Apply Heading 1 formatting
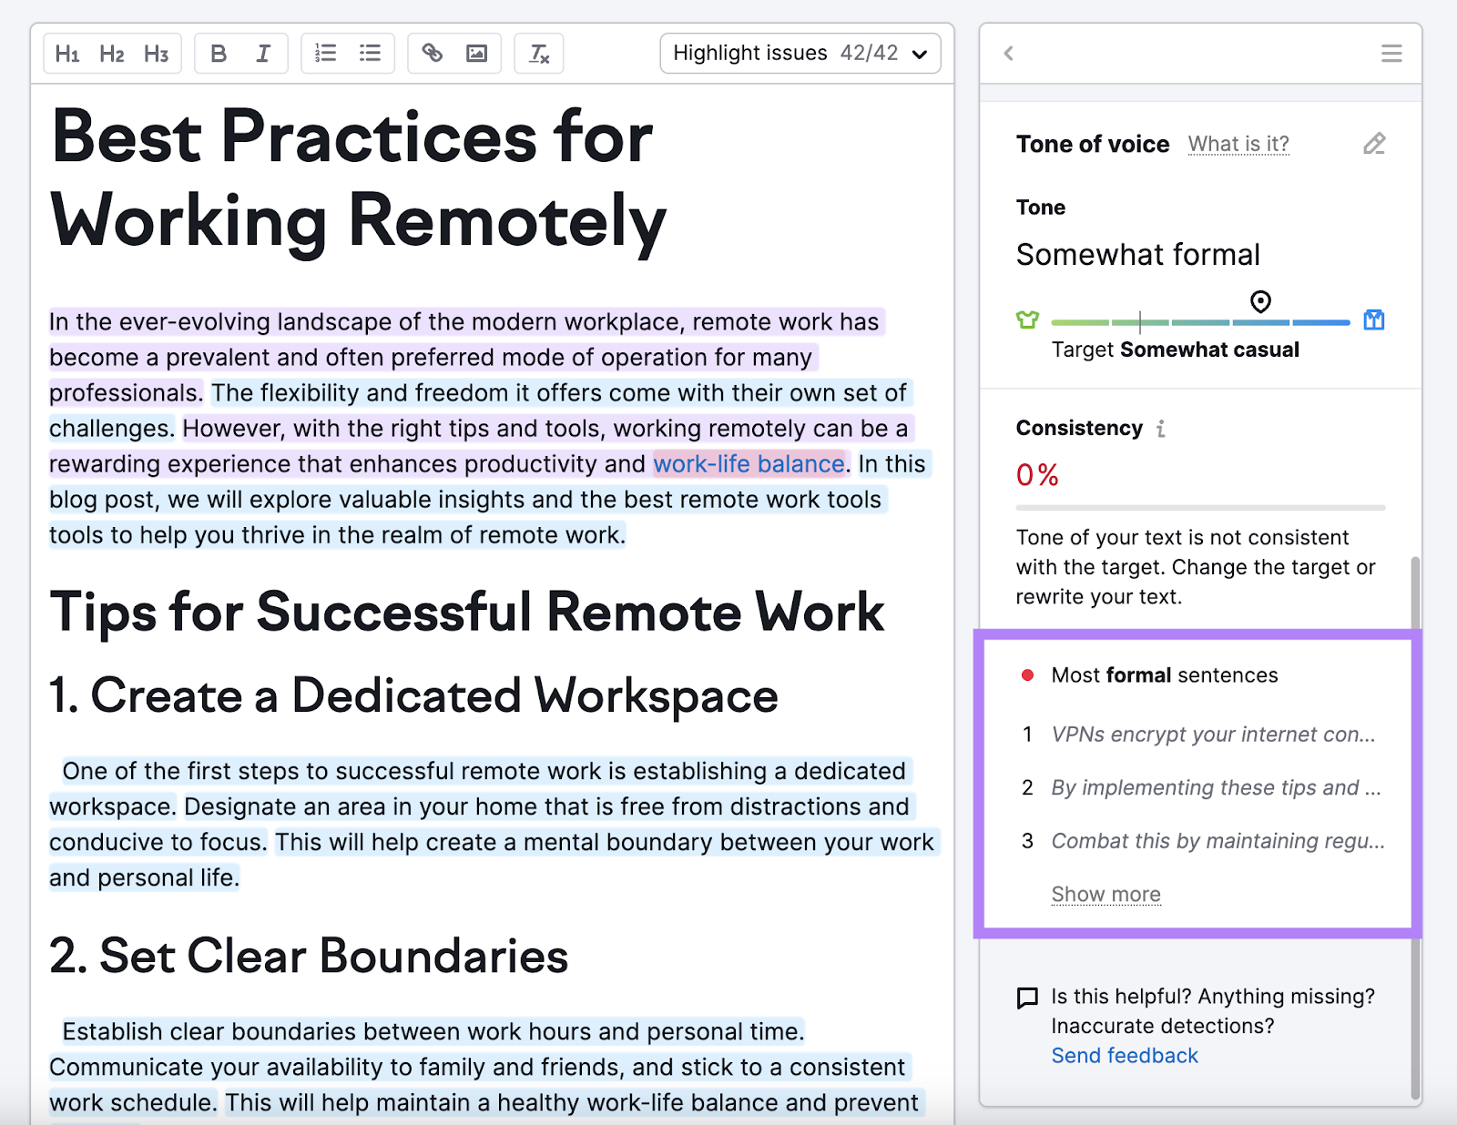The image size is (1457, 1125). click(67, 53)
